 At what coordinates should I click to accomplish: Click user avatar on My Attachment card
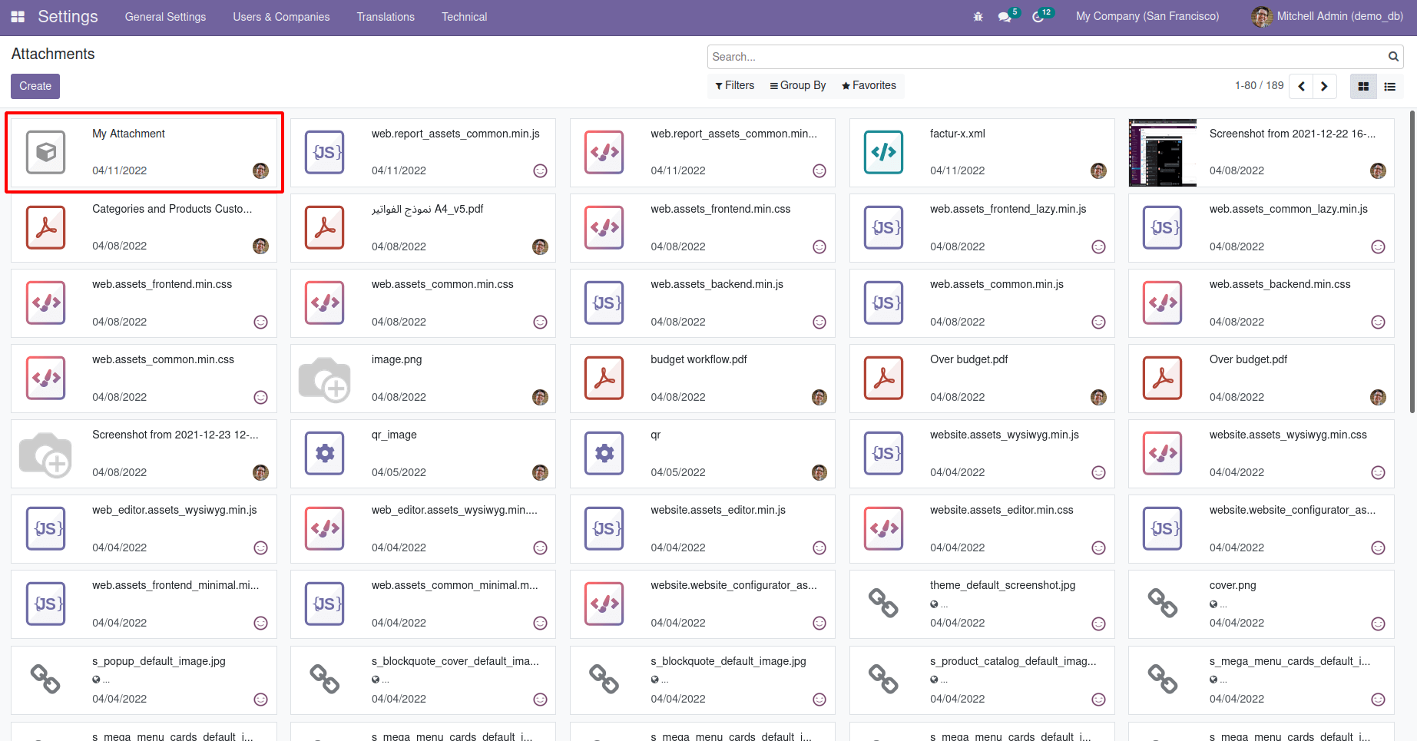pos(261,170)
